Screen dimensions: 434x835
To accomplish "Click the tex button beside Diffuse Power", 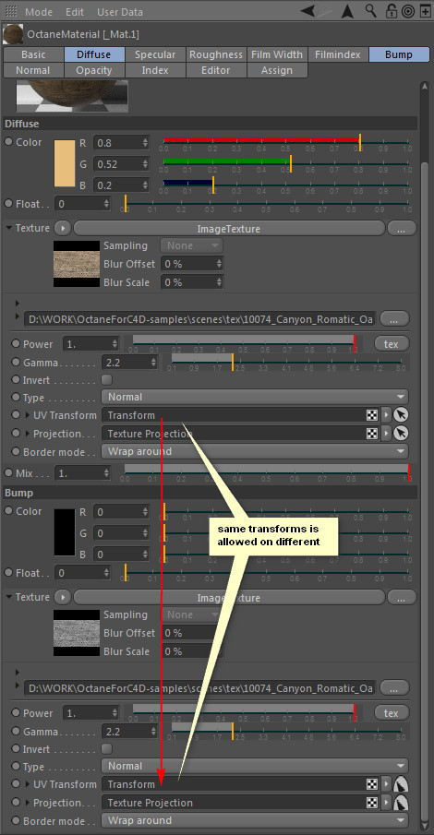I will (392, 344).
